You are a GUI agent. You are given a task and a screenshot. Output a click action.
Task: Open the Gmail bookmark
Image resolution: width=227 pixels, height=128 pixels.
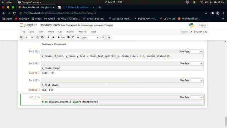tap(50, 18)
